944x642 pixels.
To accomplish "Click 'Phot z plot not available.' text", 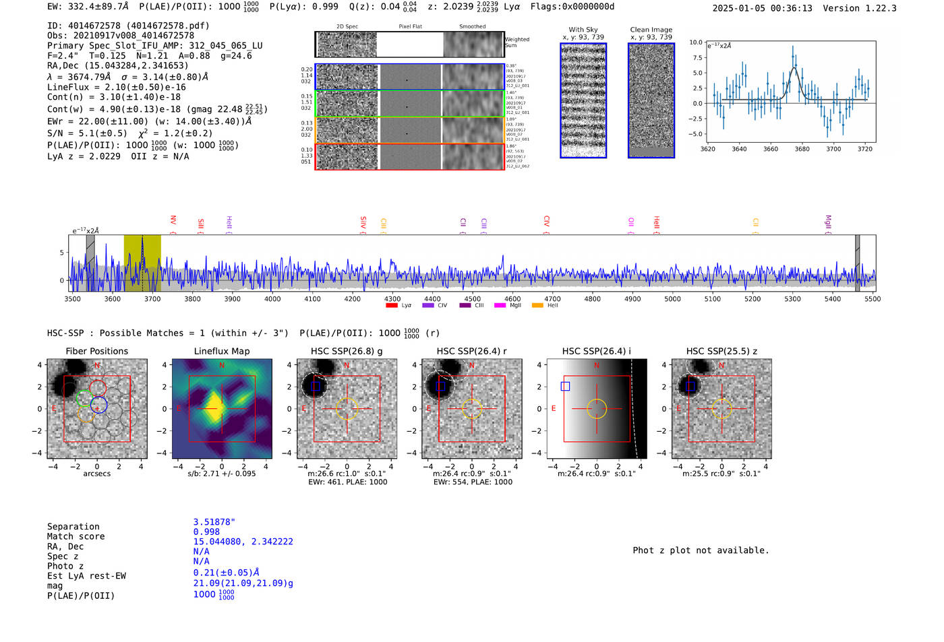I will tap(701, 550).
